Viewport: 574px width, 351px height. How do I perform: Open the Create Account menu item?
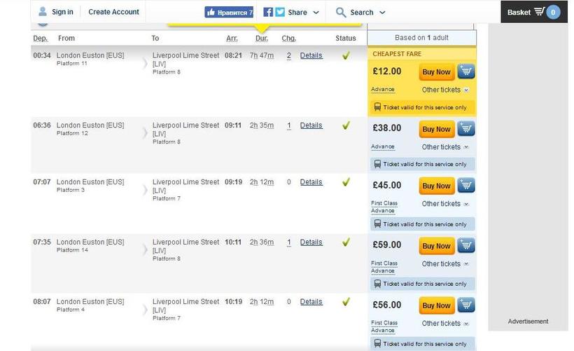113,12
